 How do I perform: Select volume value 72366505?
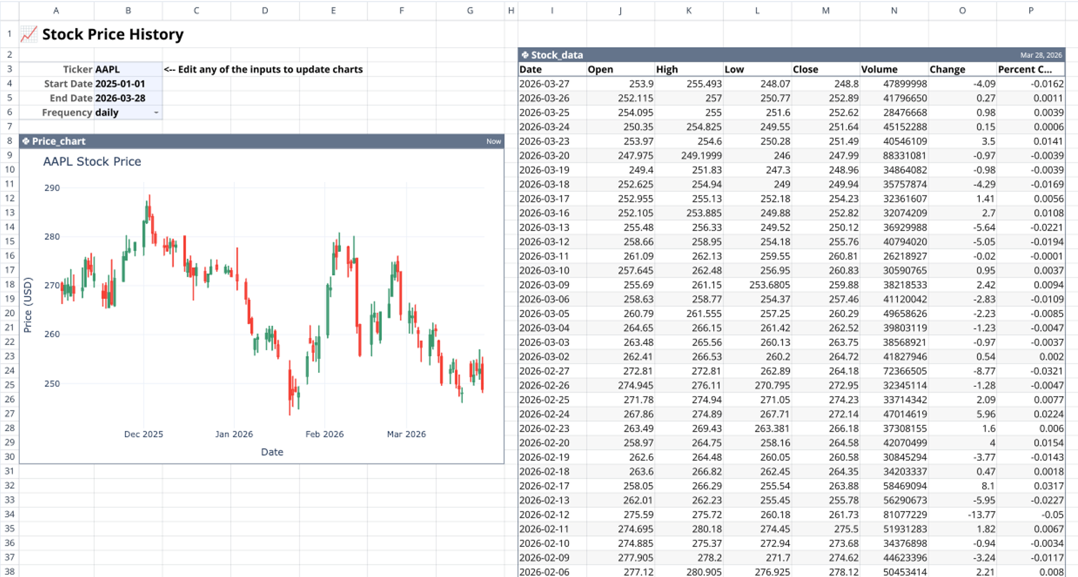894,371
